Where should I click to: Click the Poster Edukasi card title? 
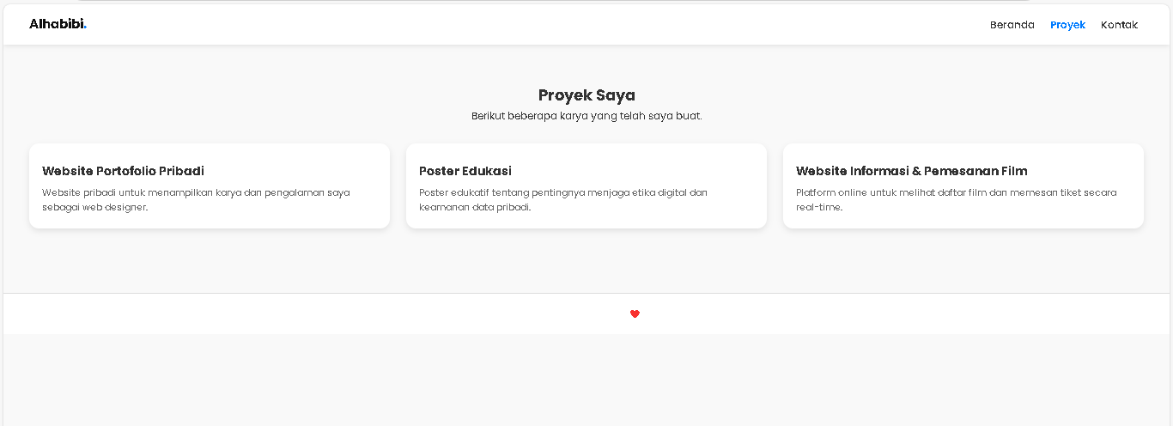click(x=465, y=171)
